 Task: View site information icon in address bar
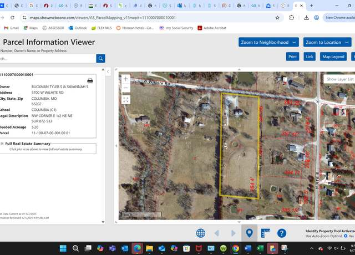tap(24, 18)
